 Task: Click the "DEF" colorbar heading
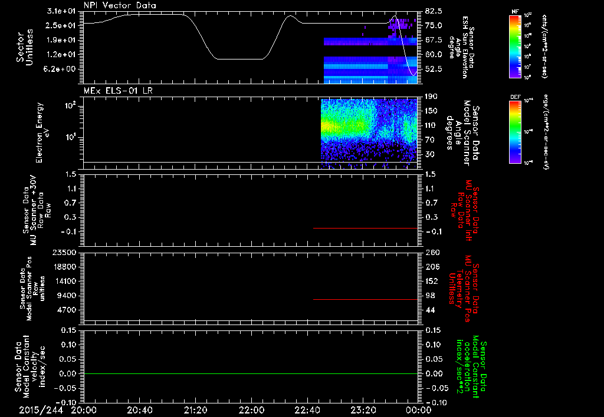coord(515,97)
